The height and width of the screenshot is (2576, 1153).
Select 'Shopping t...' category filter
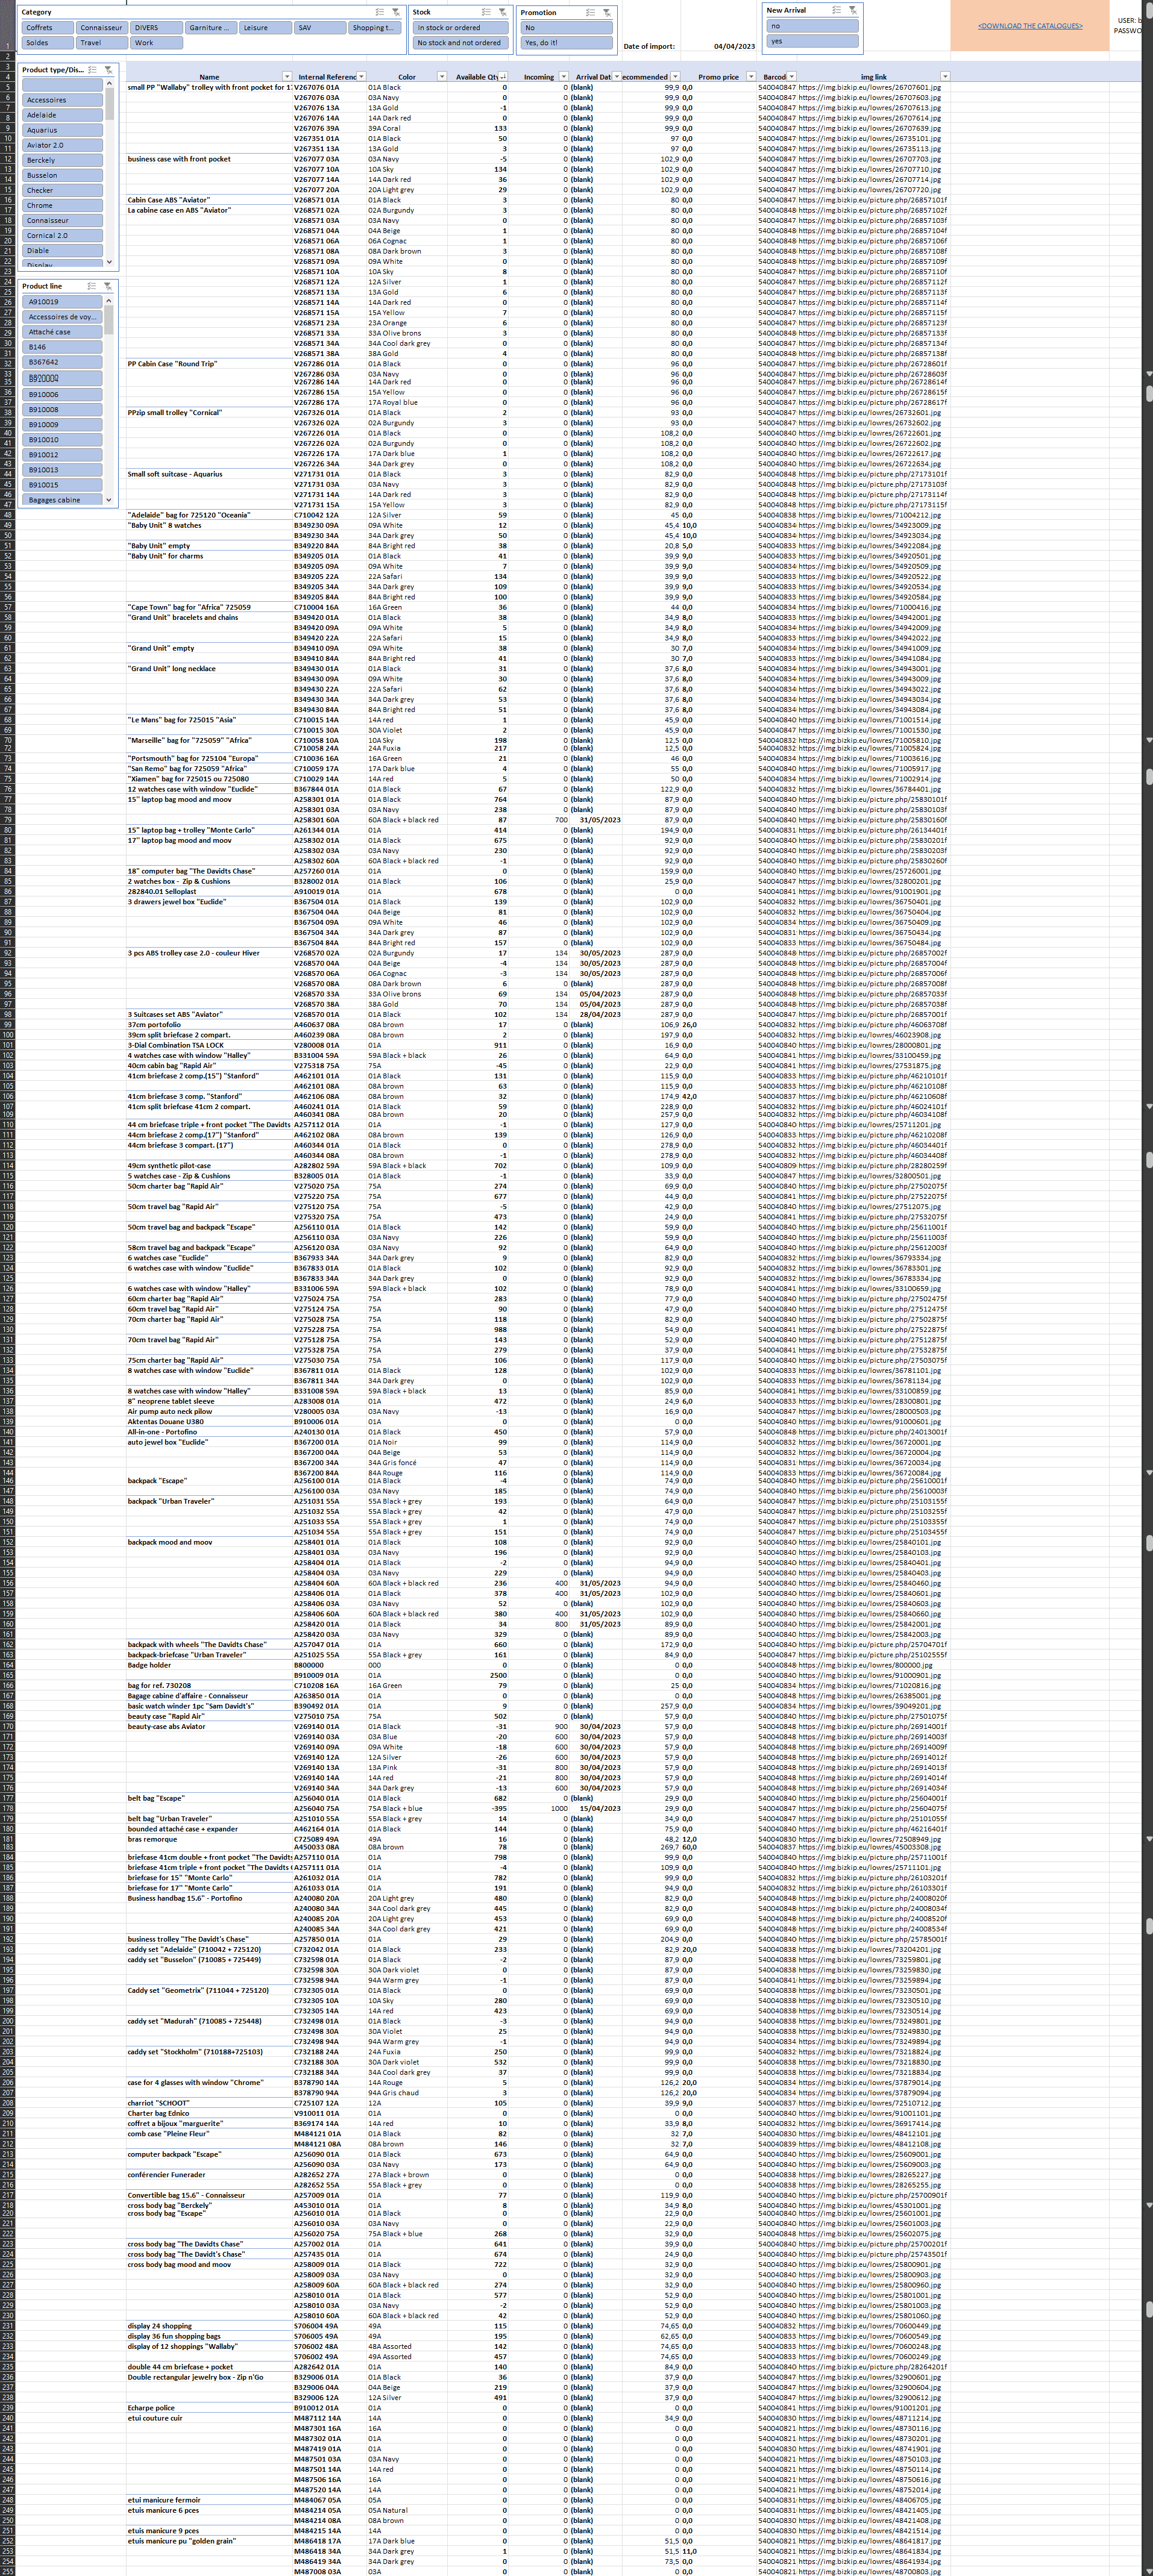(374, 28)
